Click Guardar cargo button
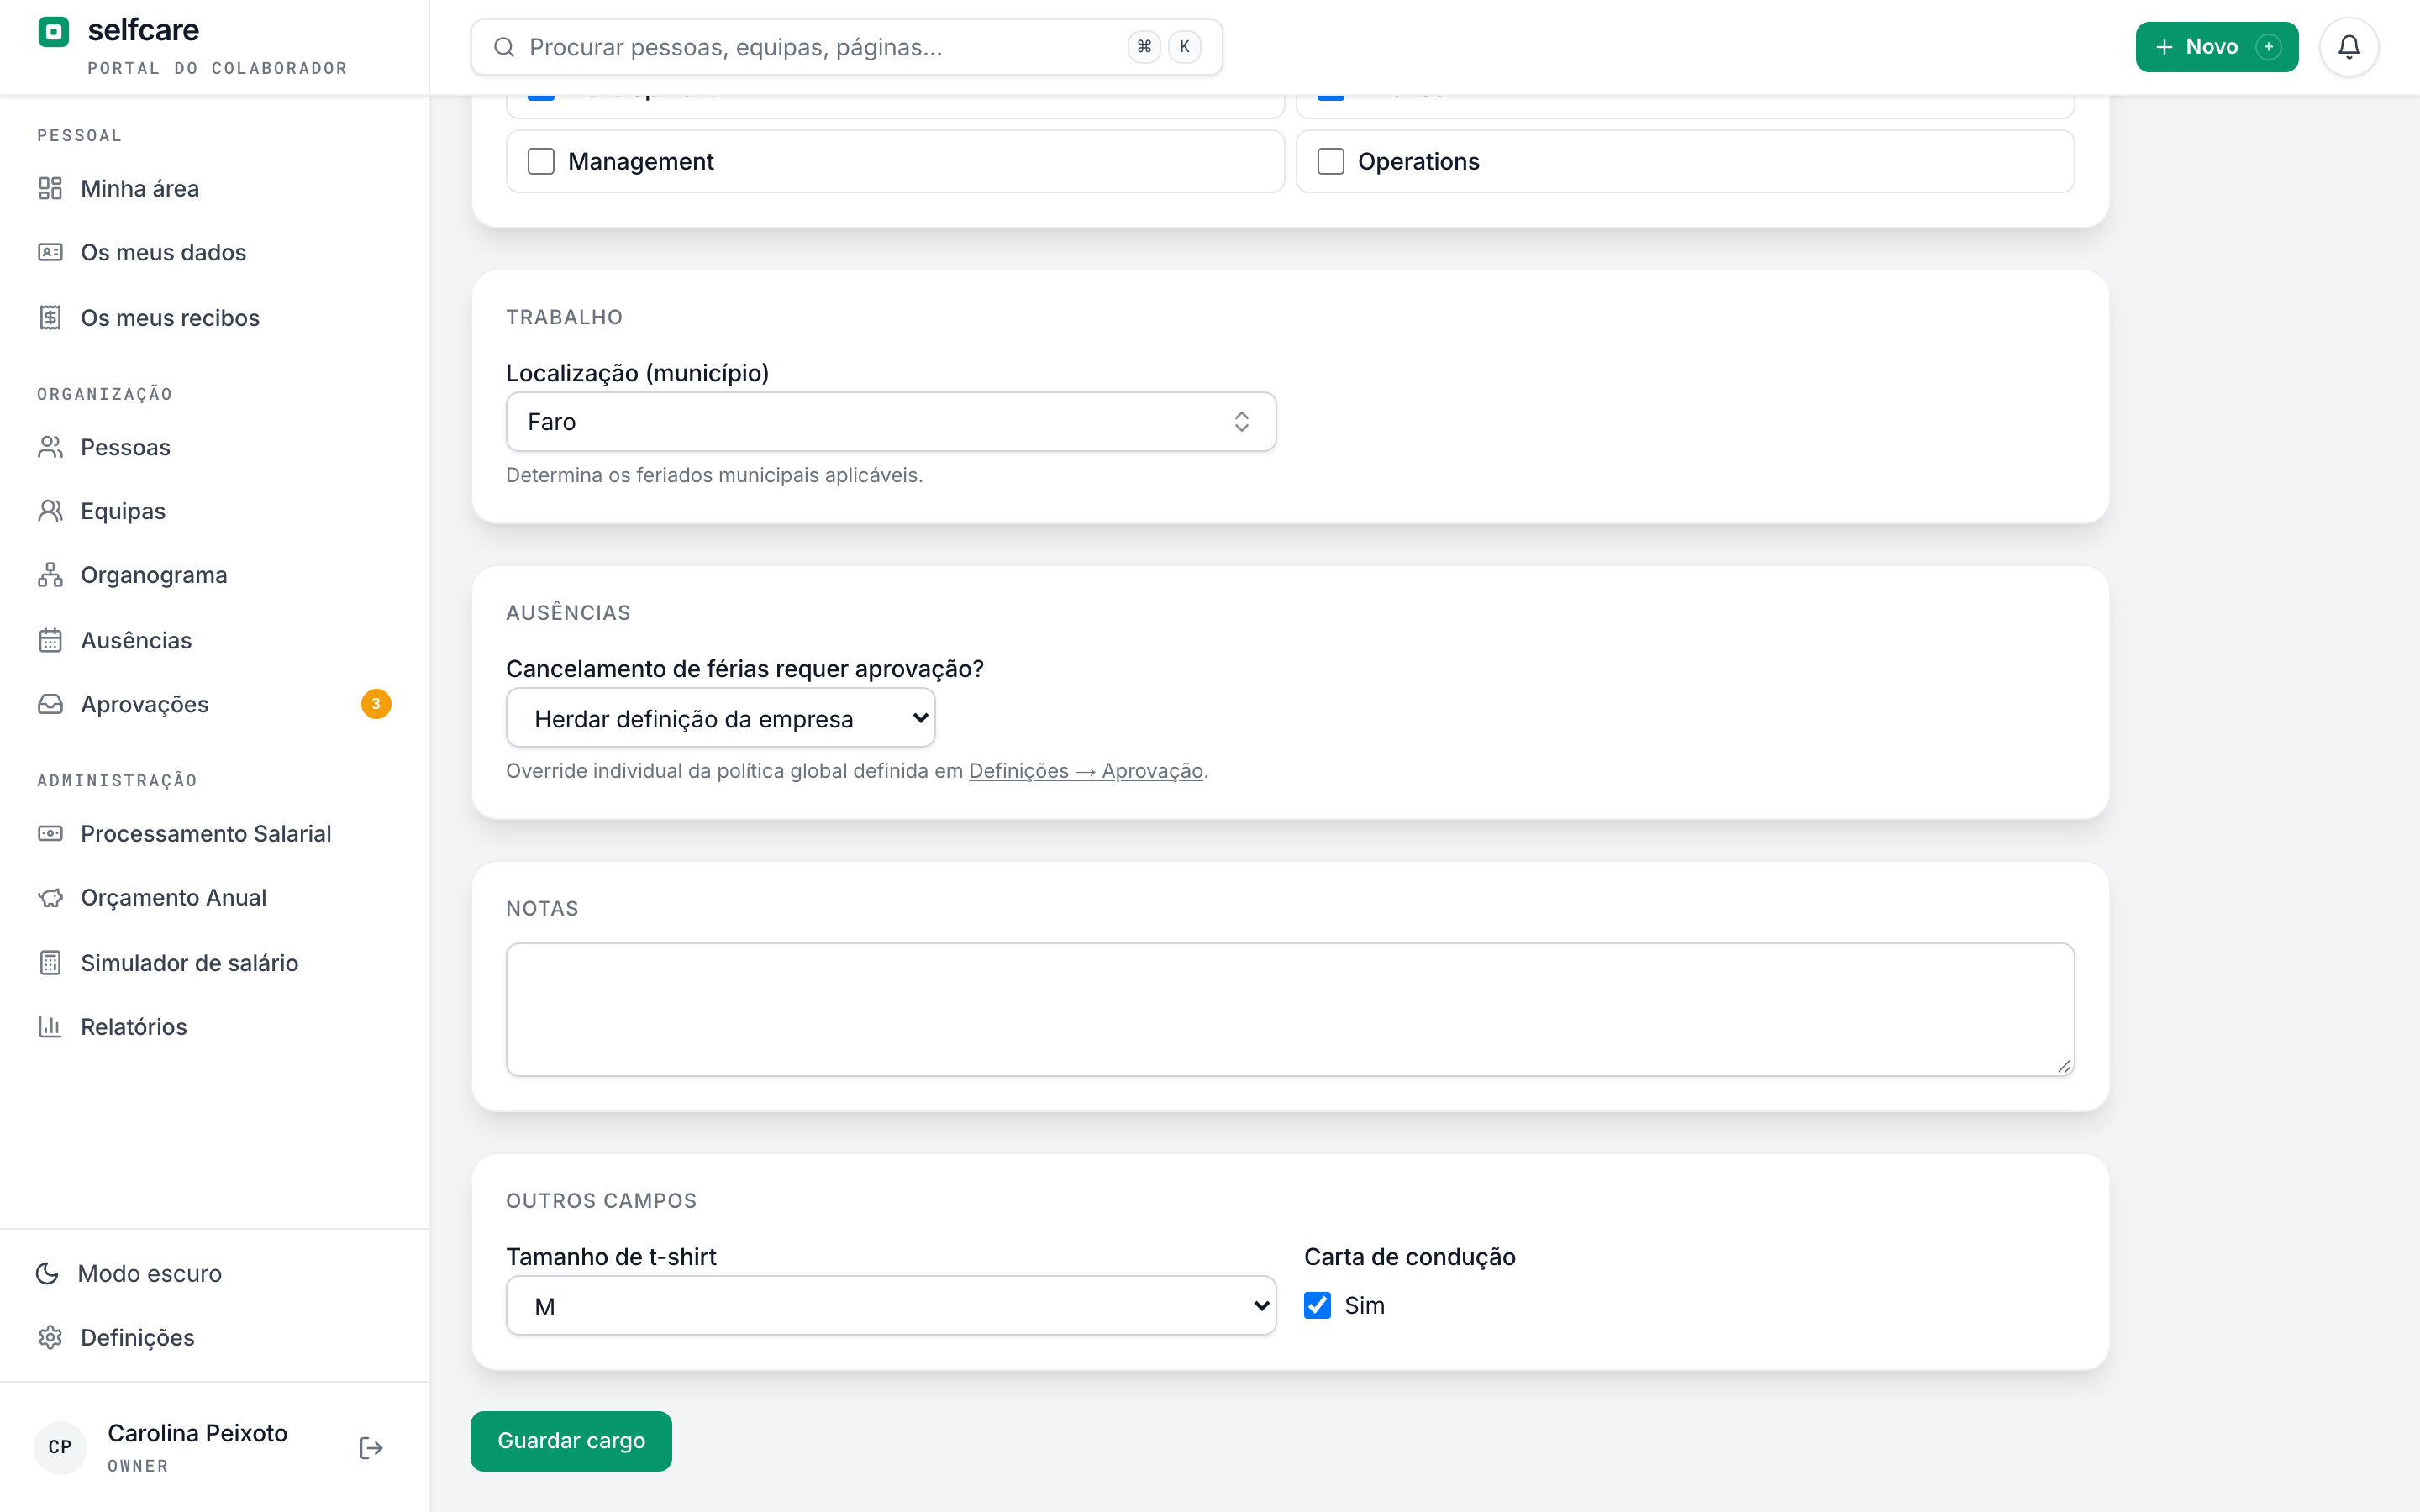The image size is (2420, 1512). (571, 1440)
